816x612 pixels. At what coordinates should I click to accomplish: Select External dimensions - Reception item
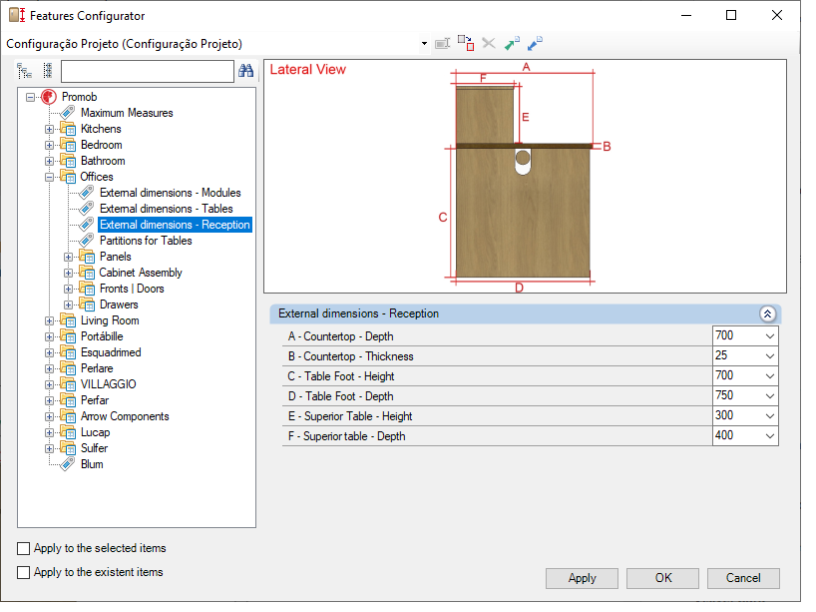pyautogui.click(x=175, y=225)
